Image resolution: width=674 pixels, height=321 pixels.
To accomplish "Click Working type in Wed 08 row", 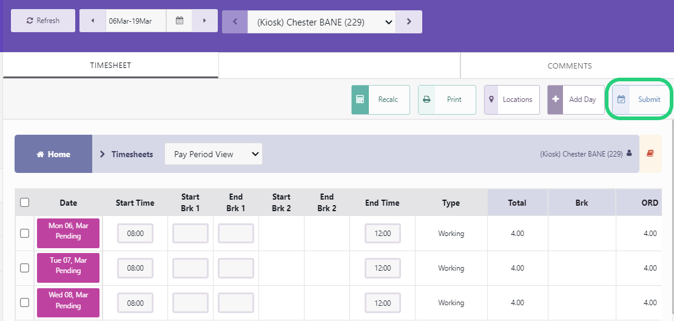I will pyautogui.click(x=451, y=303).
